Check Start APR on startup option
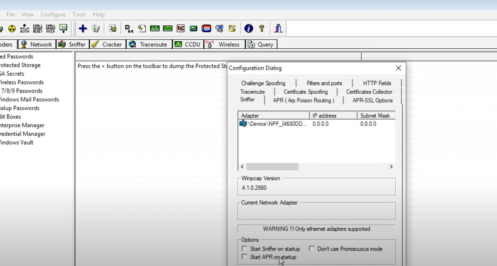497x266 pixels. (245, 257)
